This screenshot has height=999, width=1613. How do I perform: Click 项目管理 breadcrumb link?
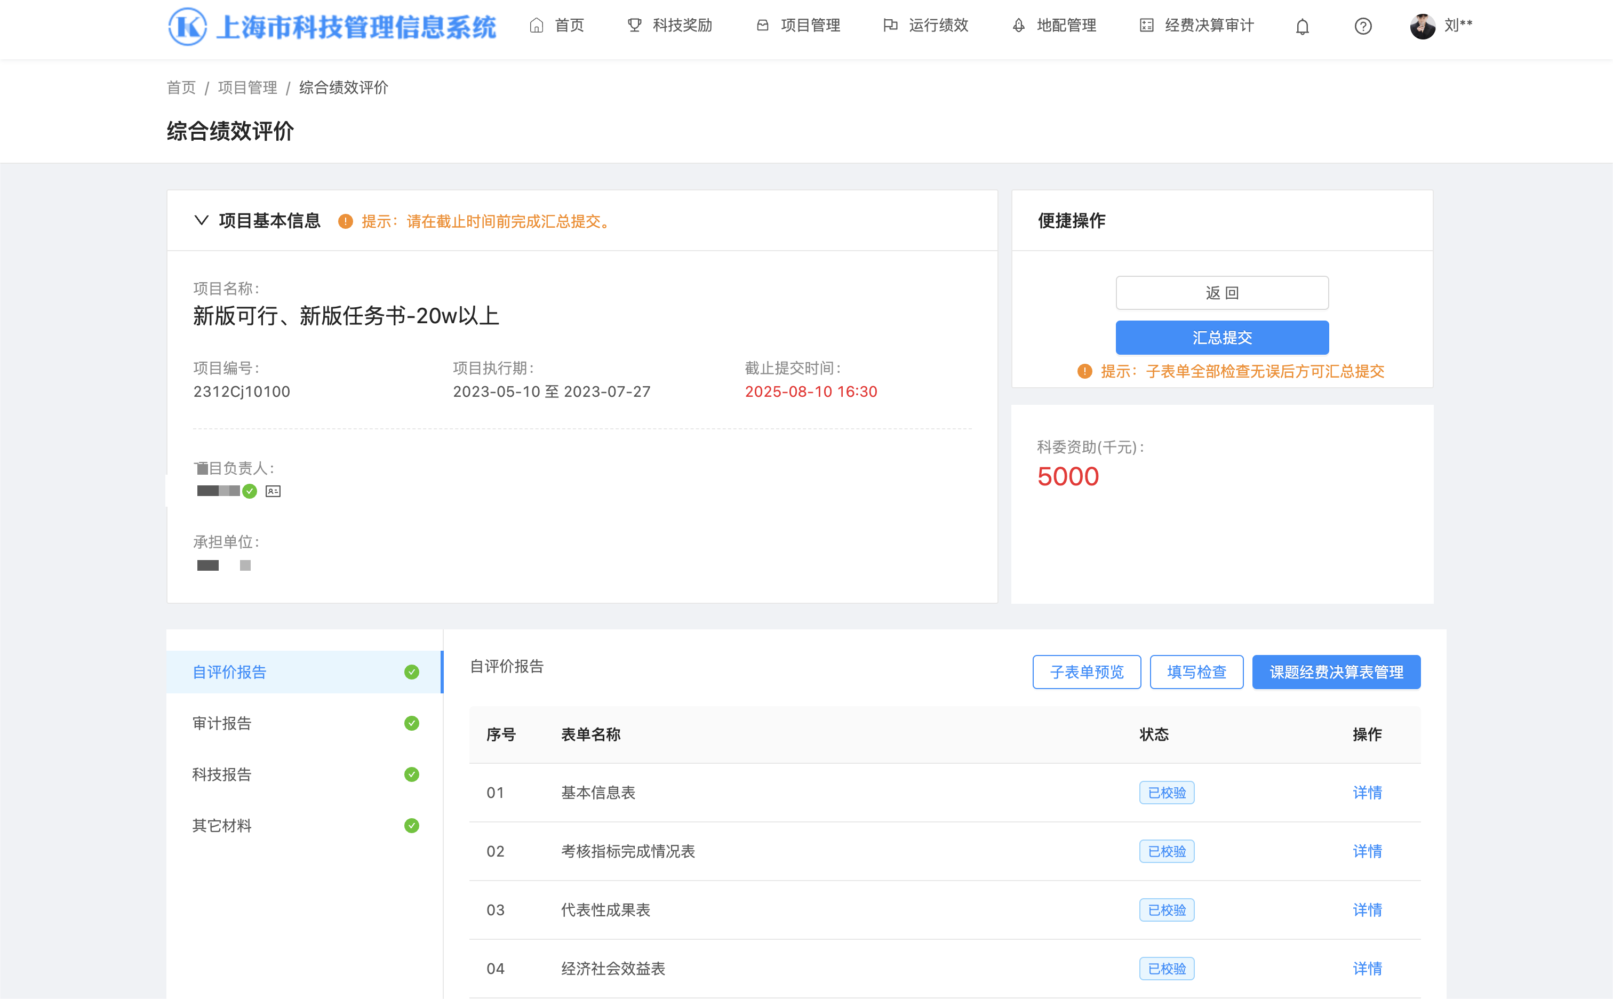(x=248, y=88)
